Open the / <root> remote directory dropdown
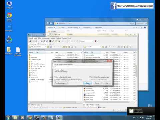The width and height of the screenshot is (160, 120). 101,47
